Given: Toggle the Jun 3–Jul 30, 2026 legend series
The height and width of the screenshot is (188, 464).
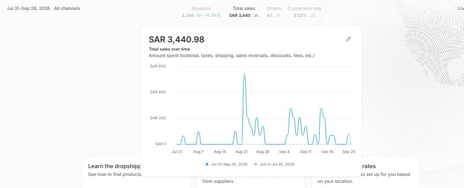Looking at the screenshot, I should click(x=274, y=164).
